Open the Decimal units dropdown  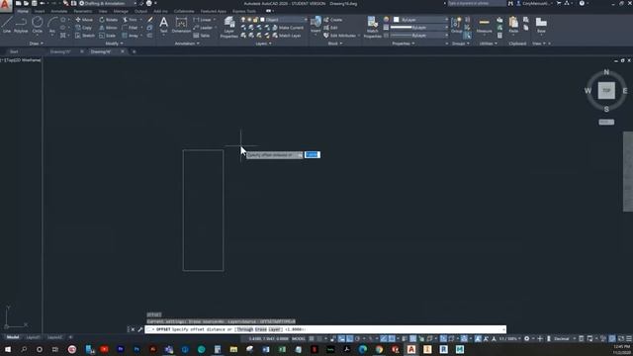[x=564, y=338]
